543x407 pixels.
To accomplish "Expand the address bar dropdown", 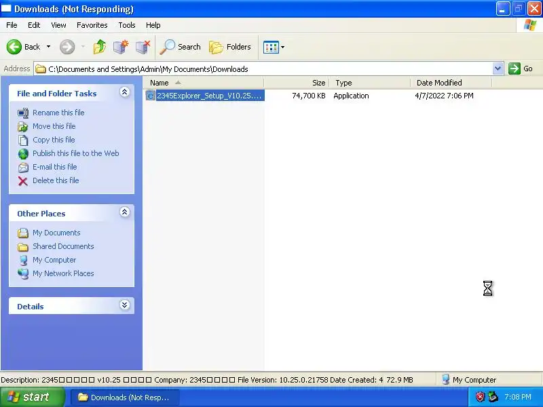I will click(498, 69).
